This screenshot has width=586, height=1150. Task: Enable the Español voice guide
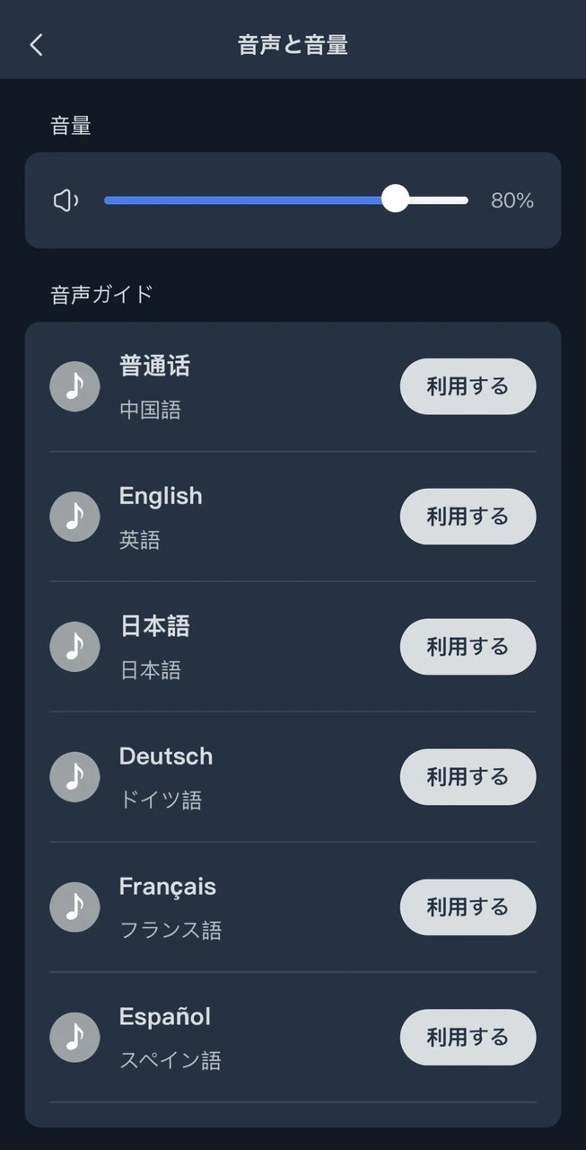click(x=468, y=1038)
